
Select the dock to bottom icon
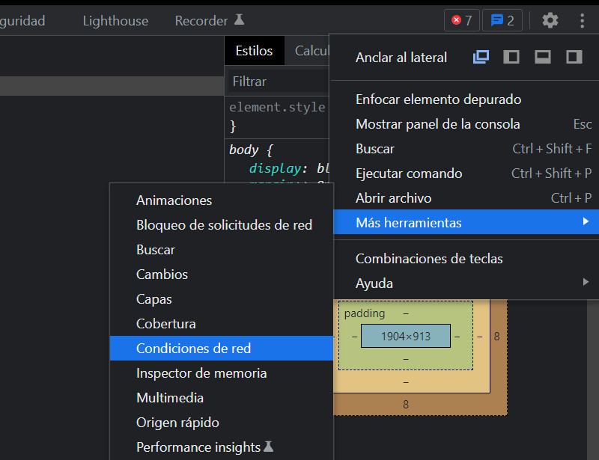click(542, 56)
